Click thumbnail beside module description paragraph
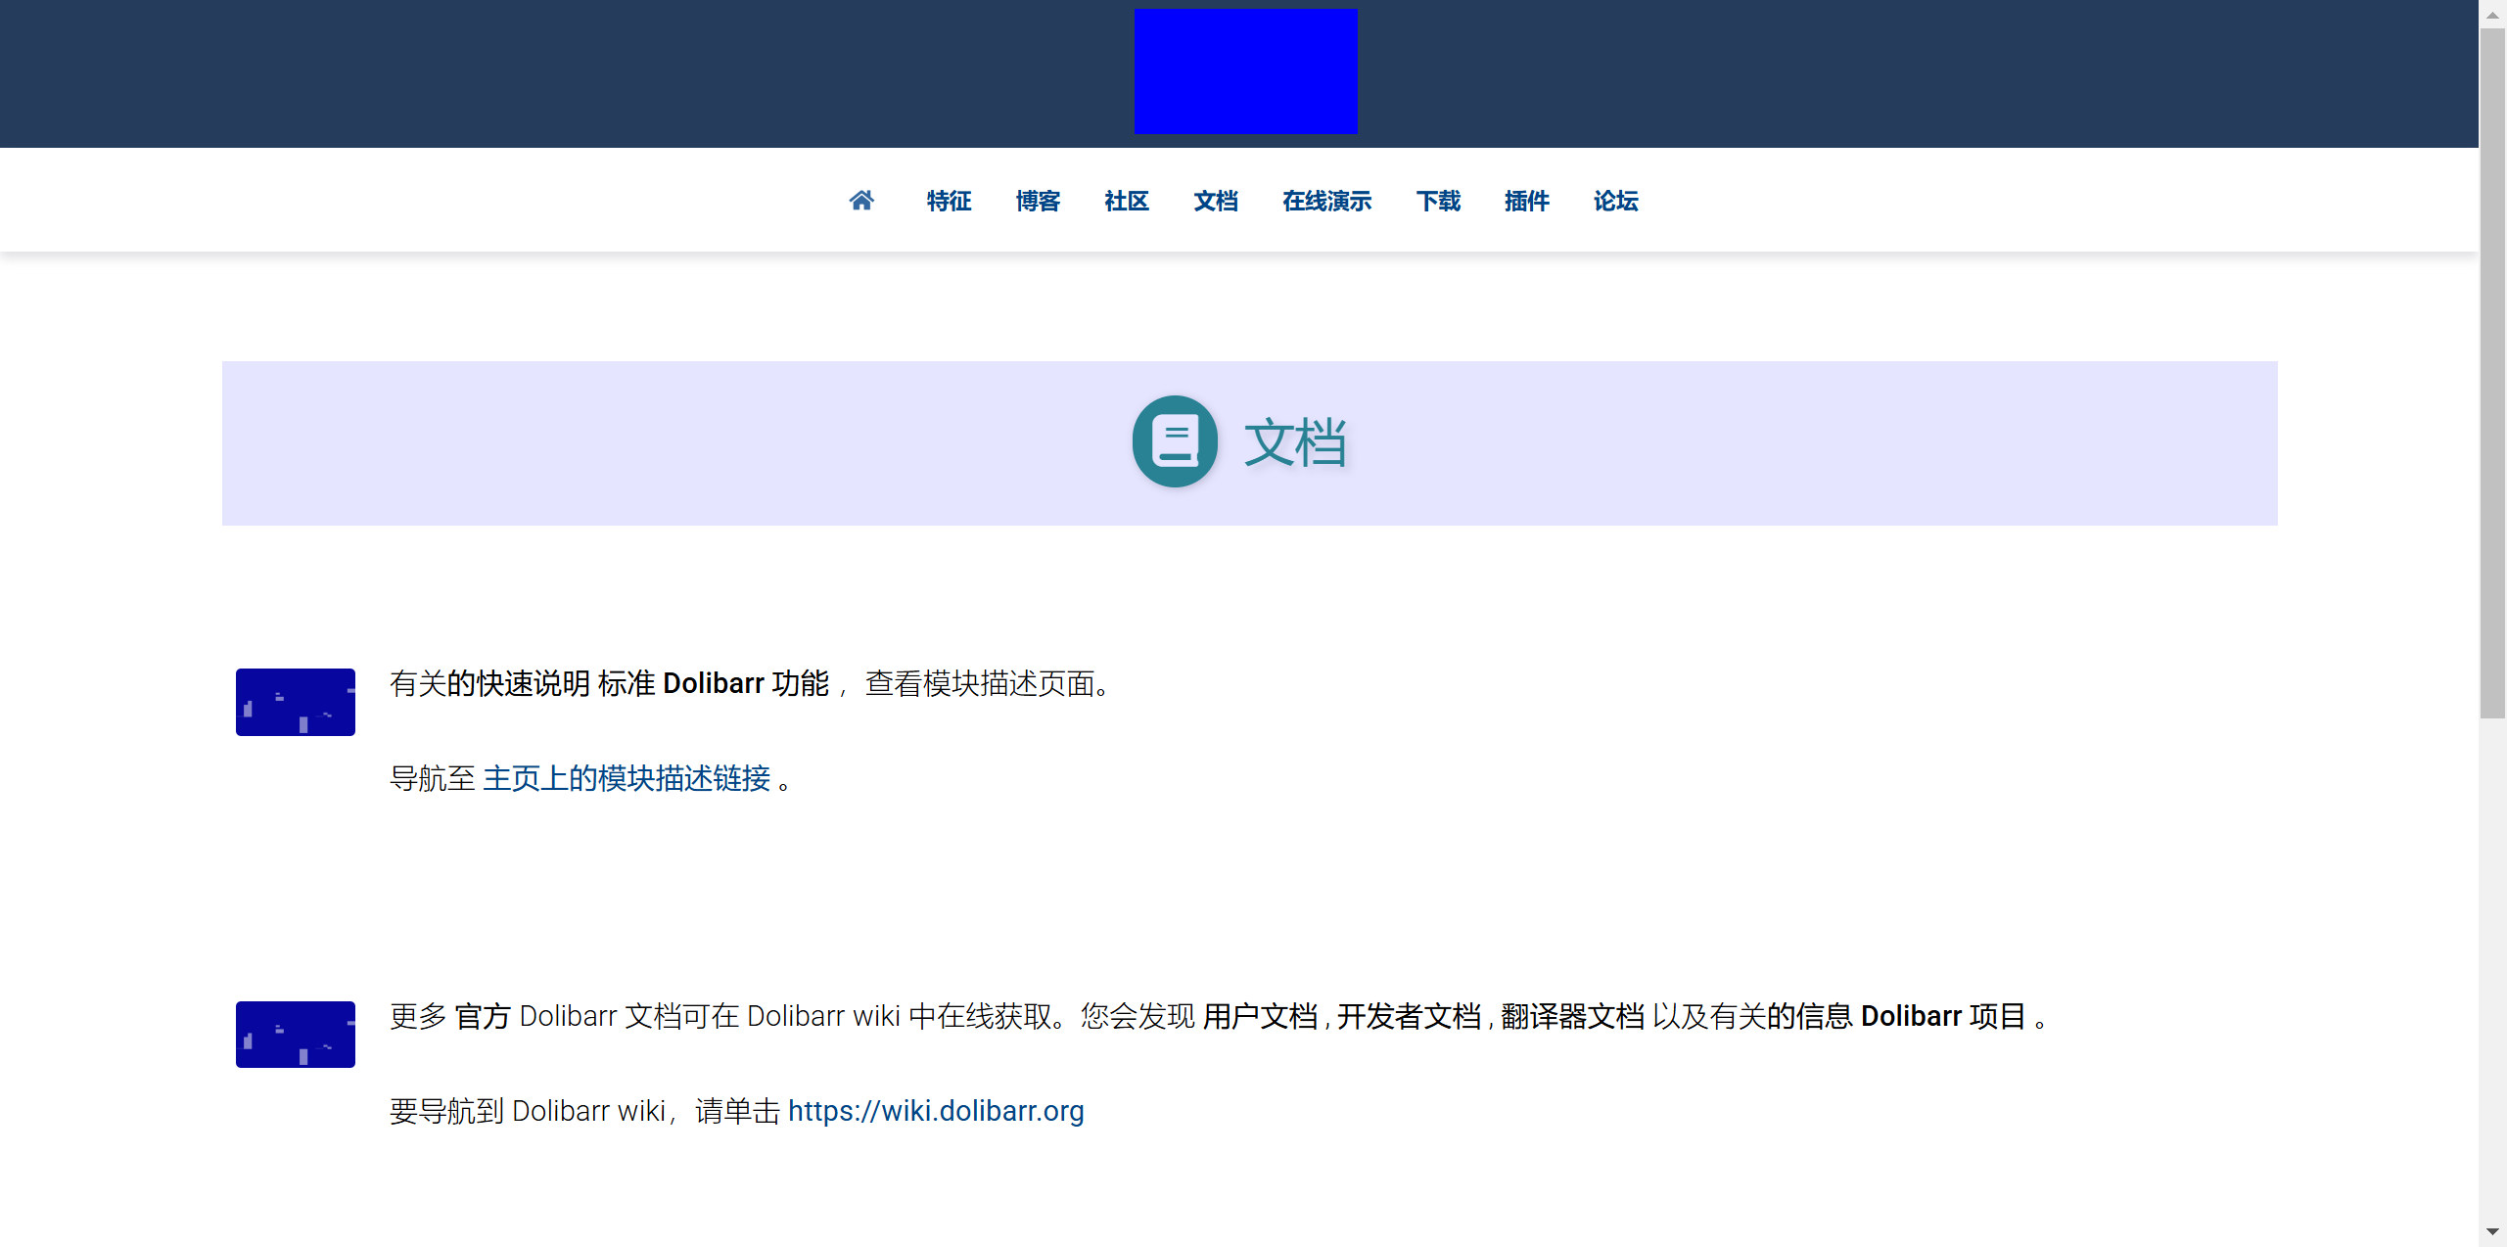The width and height of the screenshot is (2507, 1247). tap(295, 702)
